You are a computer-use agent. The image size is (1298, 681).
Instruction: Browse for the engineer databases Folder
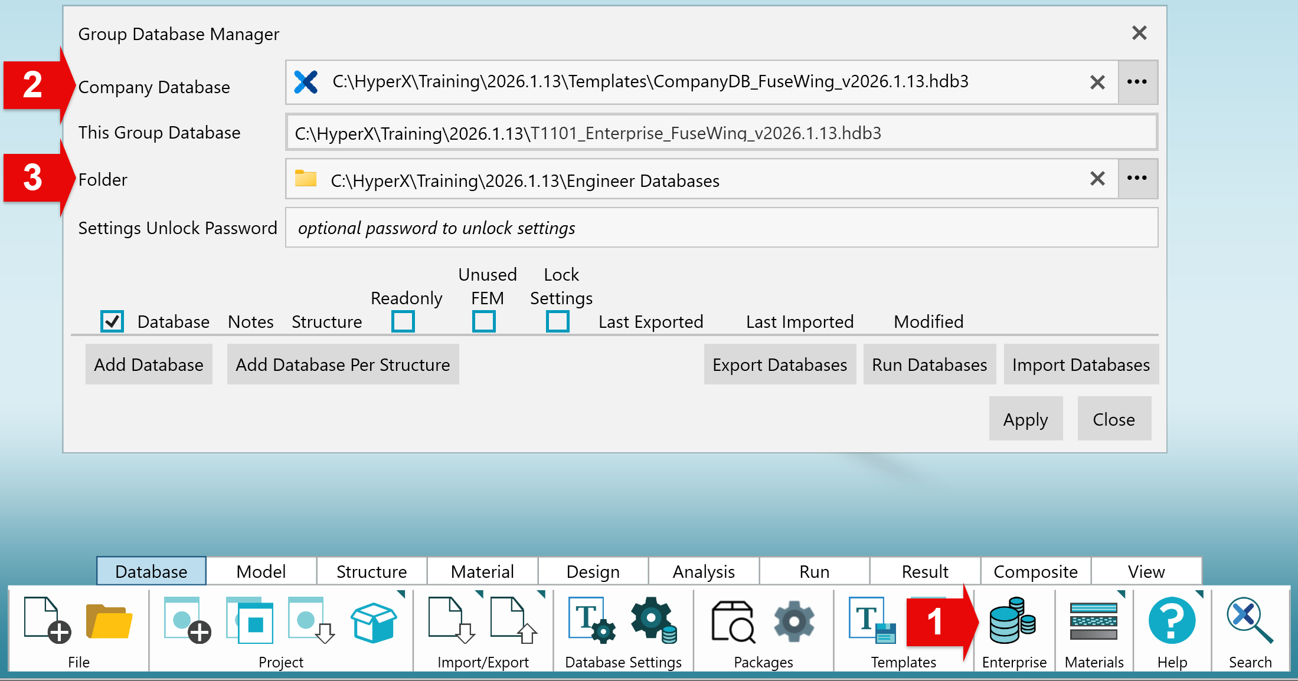pyautogui.click(x=1137, y=178)
